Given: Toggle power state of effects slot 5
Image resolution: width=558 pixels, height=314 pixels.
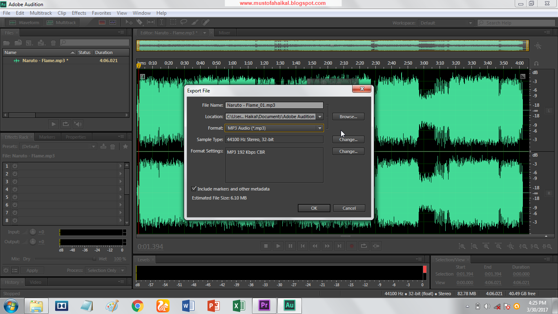Looking at the screenshot, I should [x=15, y=197].
